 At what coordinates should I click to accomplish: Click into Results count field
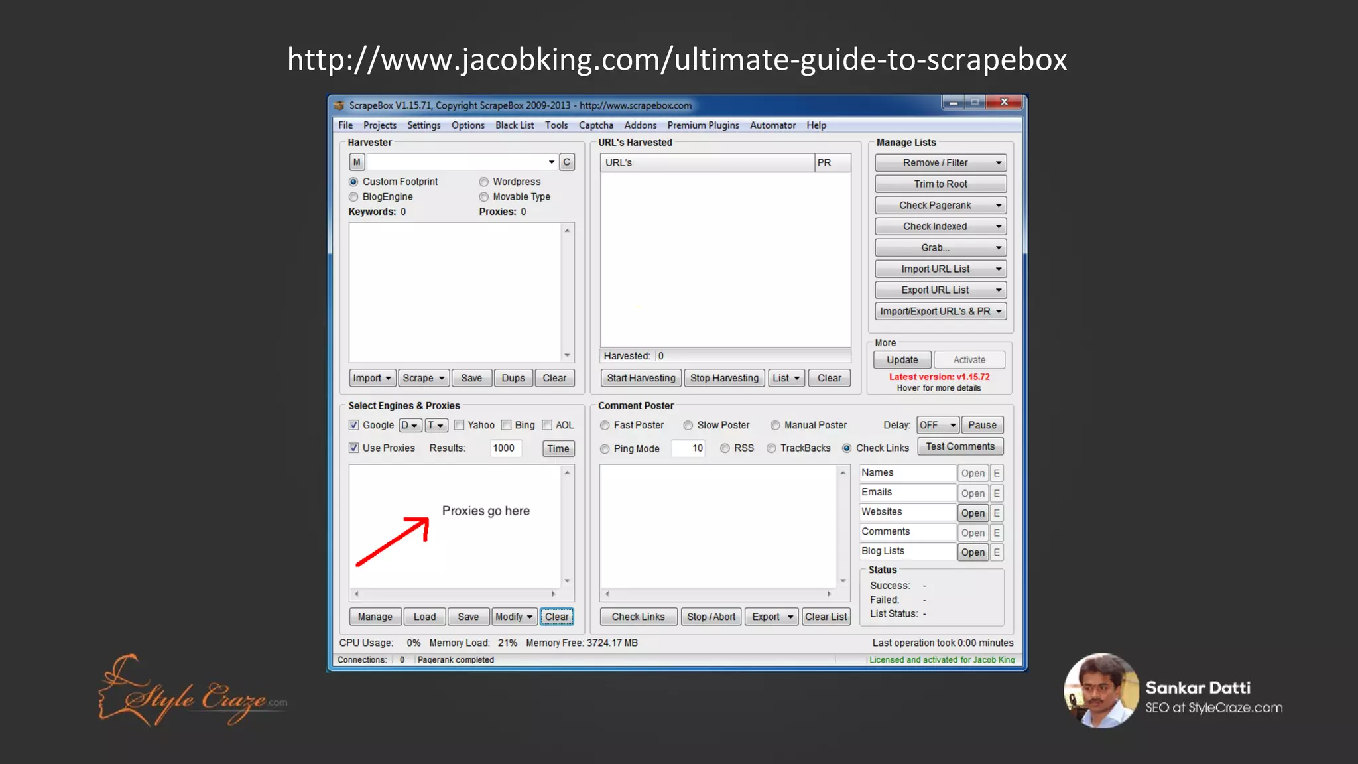coord(506,448)
